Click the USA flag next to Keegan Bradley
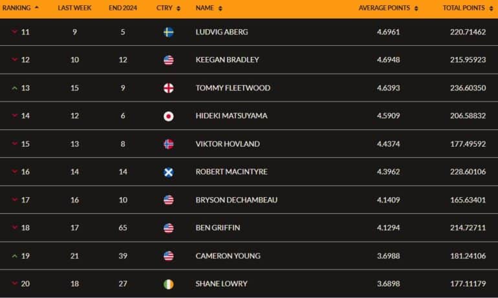 click(x=168, y=60)
